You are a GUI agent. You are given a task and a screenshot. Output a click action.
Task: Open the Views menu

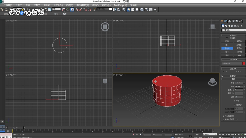click(37, 5)
